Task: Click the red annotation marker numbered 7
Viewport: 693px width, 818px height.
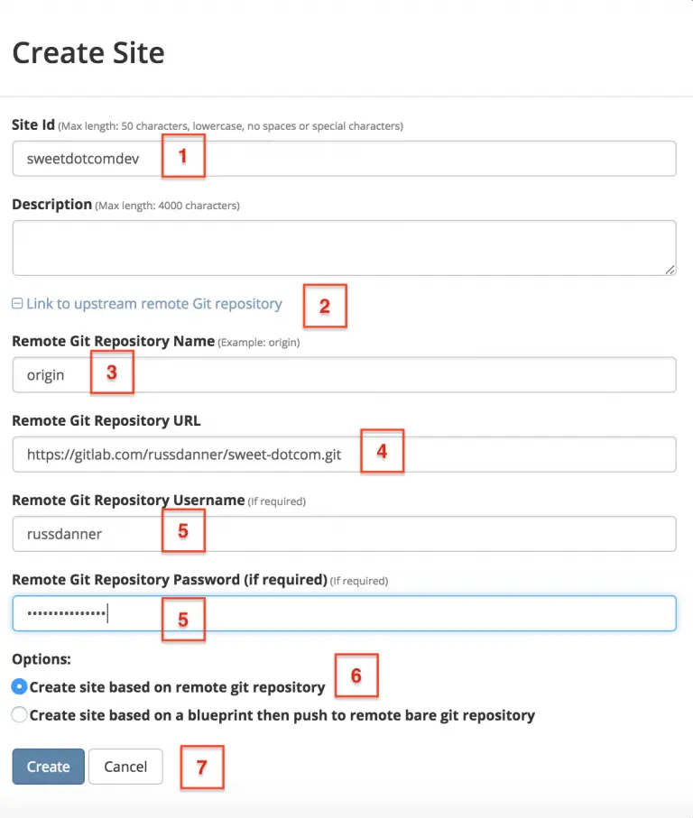Action: pyautogui.click(x=202, y=767)
